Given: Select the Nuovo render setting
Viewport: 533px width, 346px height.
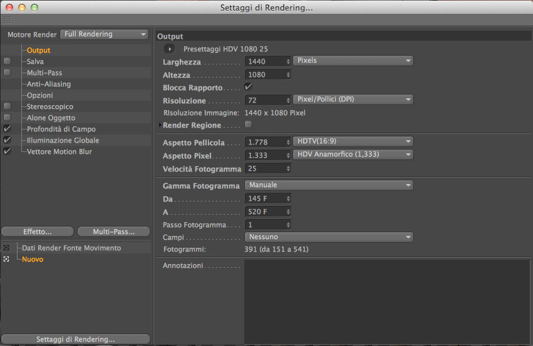Looking at the screenshot, I should [33, 259].
